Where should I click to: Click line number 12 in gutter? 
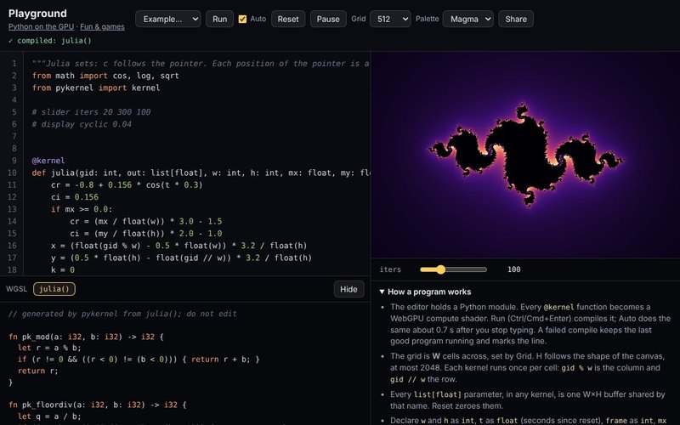14,197
